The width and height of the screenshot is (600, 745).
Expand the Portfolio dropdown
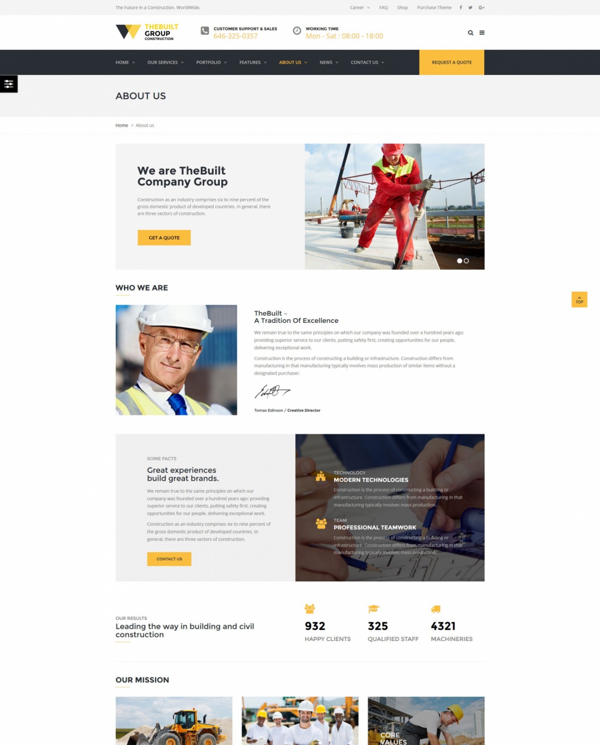[211, 62]
